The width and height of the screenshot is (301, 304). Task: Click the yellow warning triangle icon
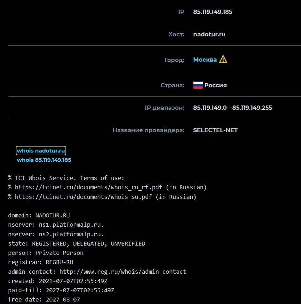[x=223, y=59]
